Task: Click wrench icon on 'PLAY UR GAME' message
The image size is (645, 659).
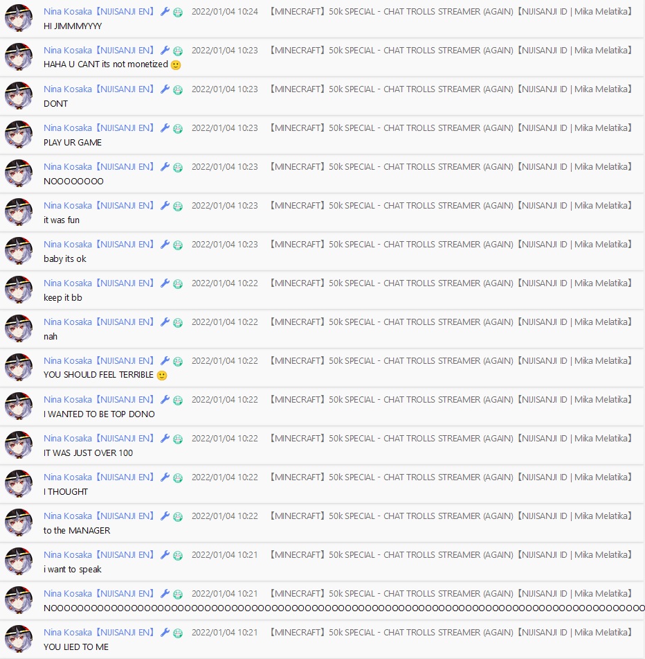Action: tap(165, 128)
